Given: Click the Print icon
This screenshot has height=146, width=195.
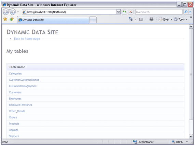Looking at the screenshot, I should (151, 19).
